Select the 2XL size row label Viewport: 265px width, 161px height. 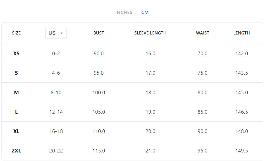[16, 151]
